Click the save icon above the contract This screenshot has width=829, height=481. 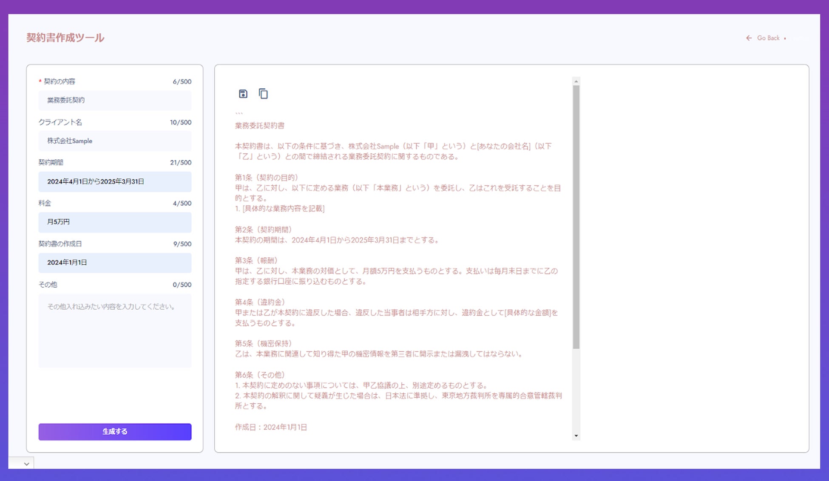[243, 94]
